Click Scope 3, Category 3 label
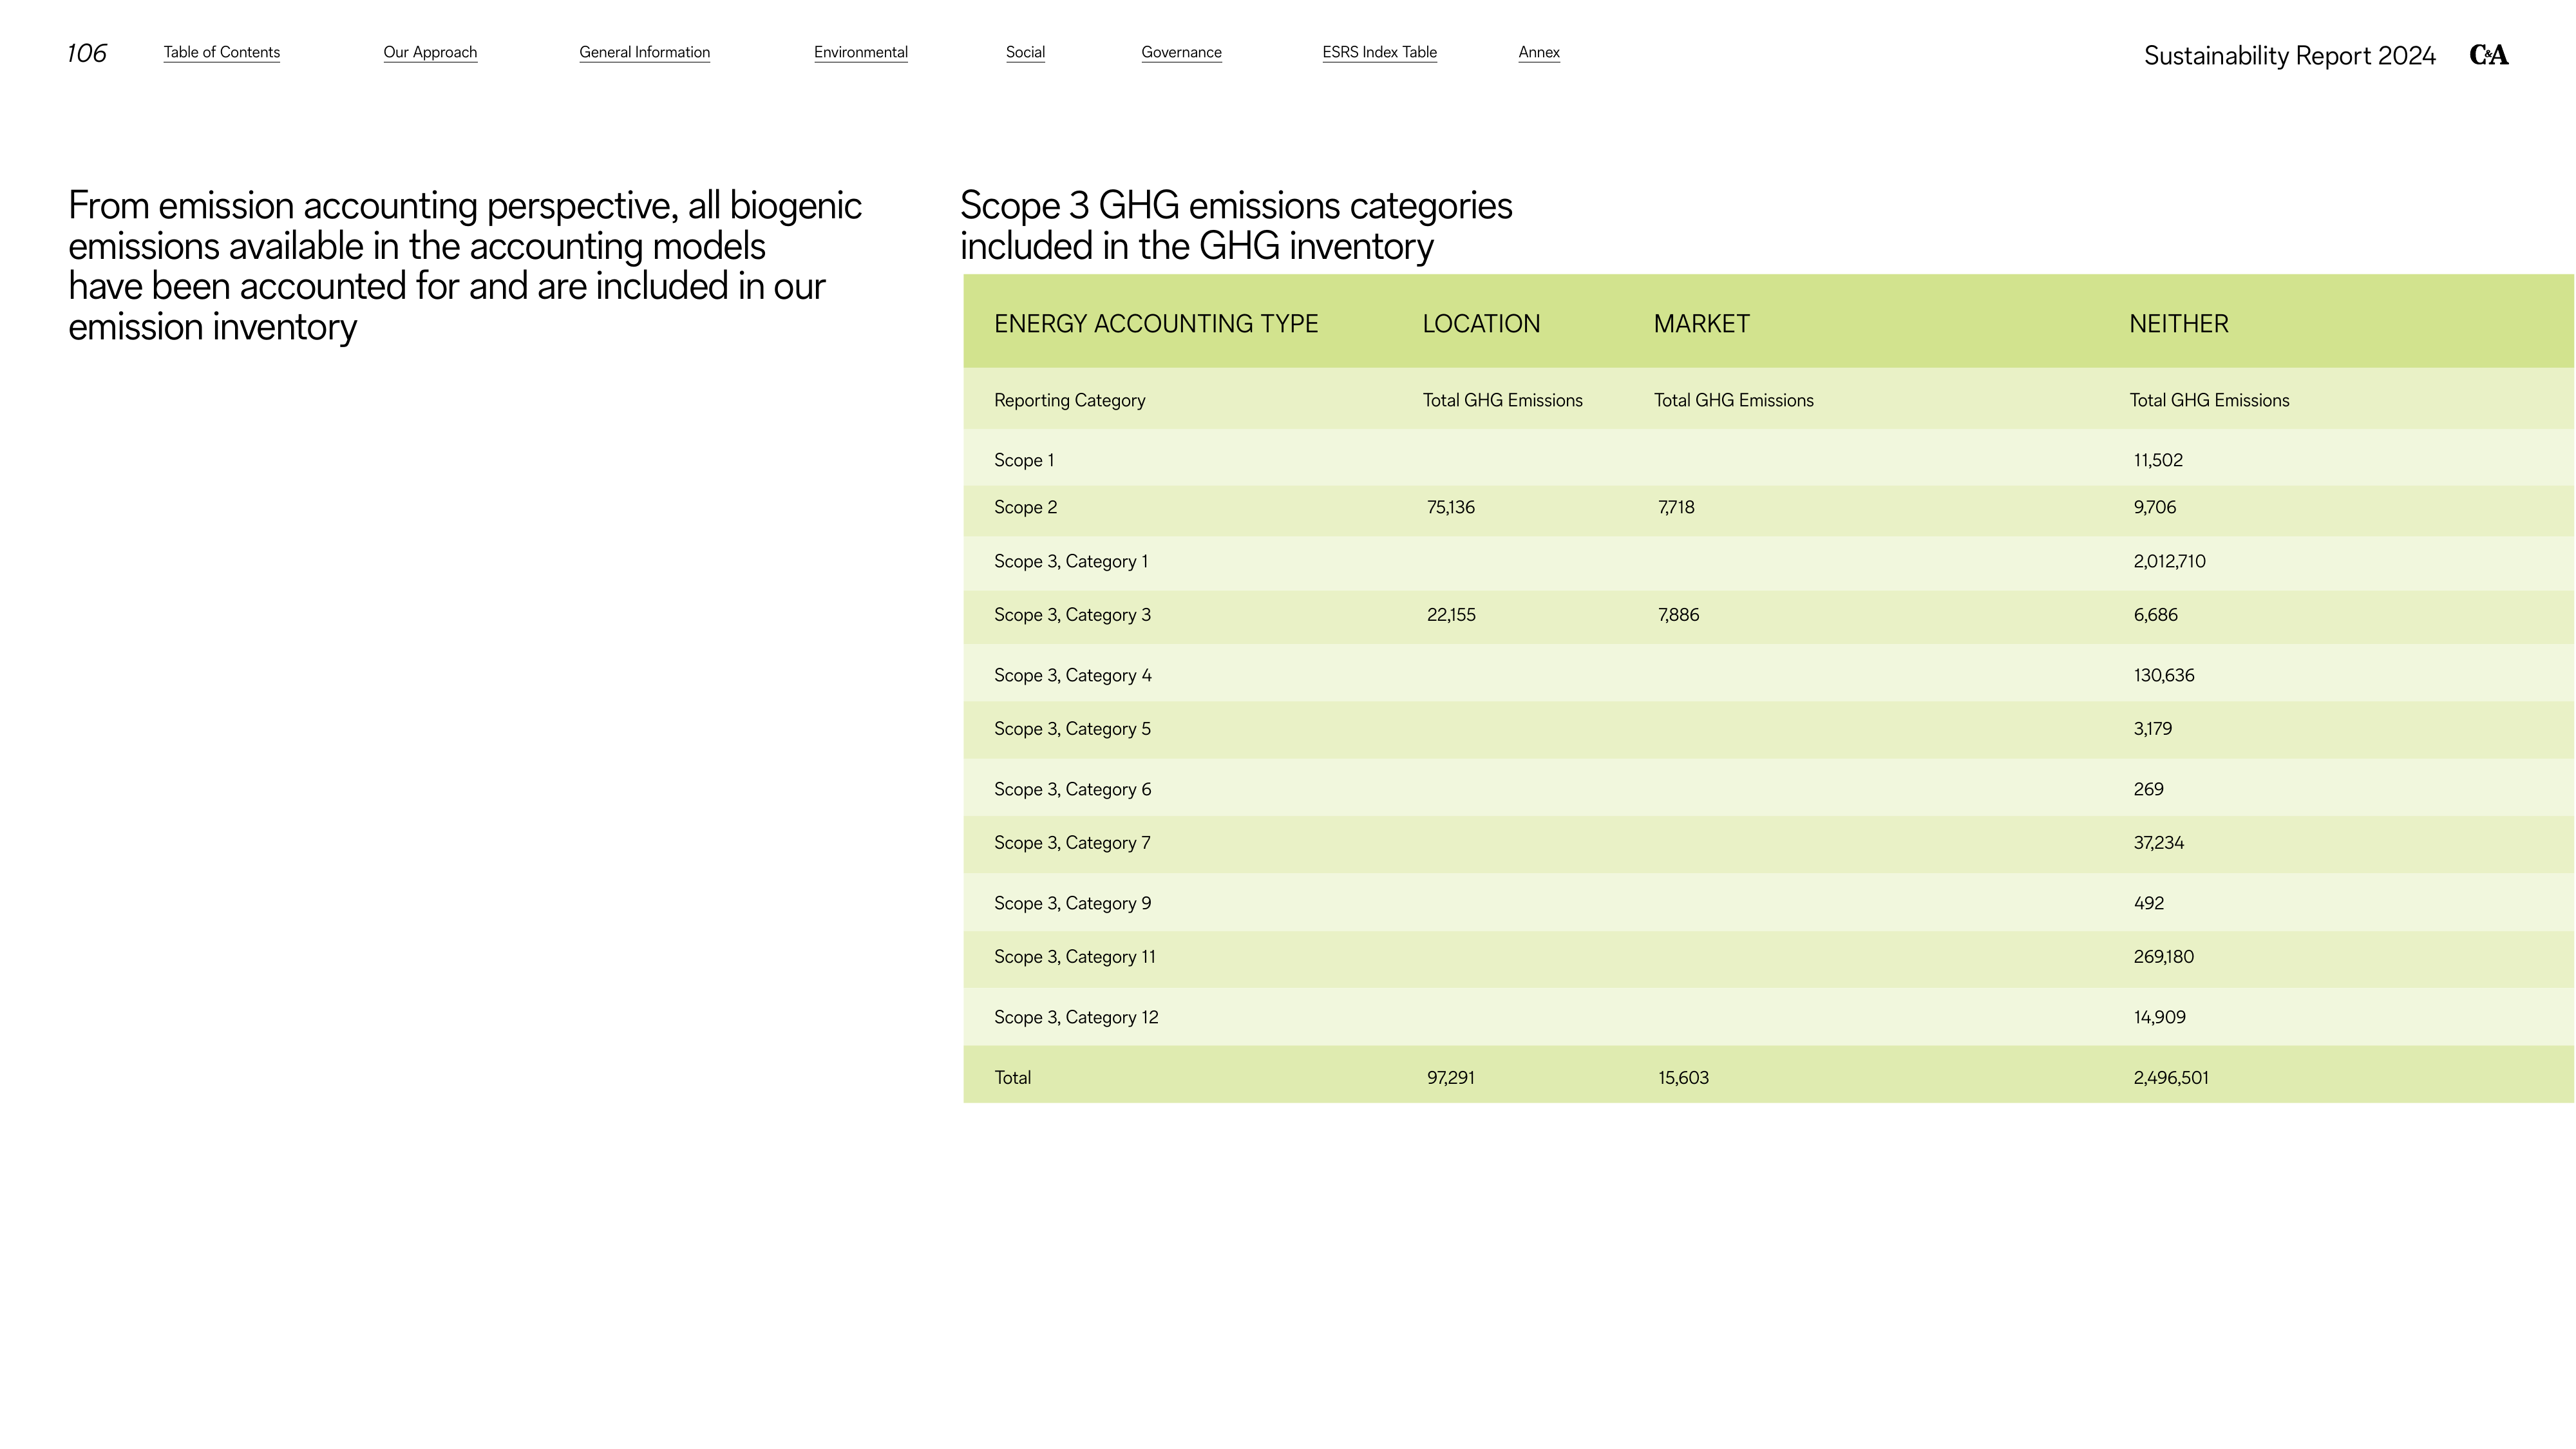Screen dimensions: 2576x1449 [1072, 616]
